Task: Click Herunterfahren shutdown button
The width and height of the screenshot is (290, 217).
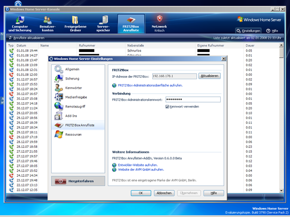Action: (x=78, y=181)
